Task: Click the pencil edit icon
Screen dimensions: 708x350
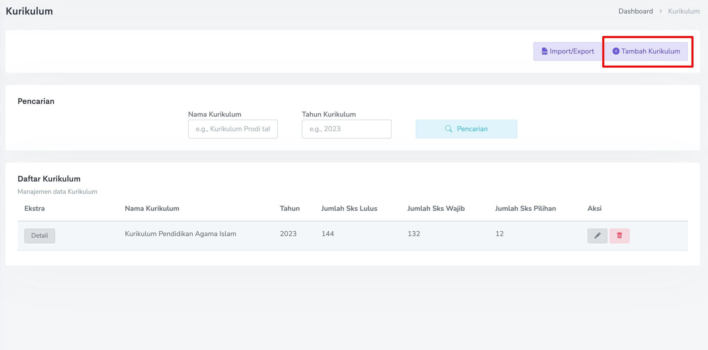Action: point(597,236)
